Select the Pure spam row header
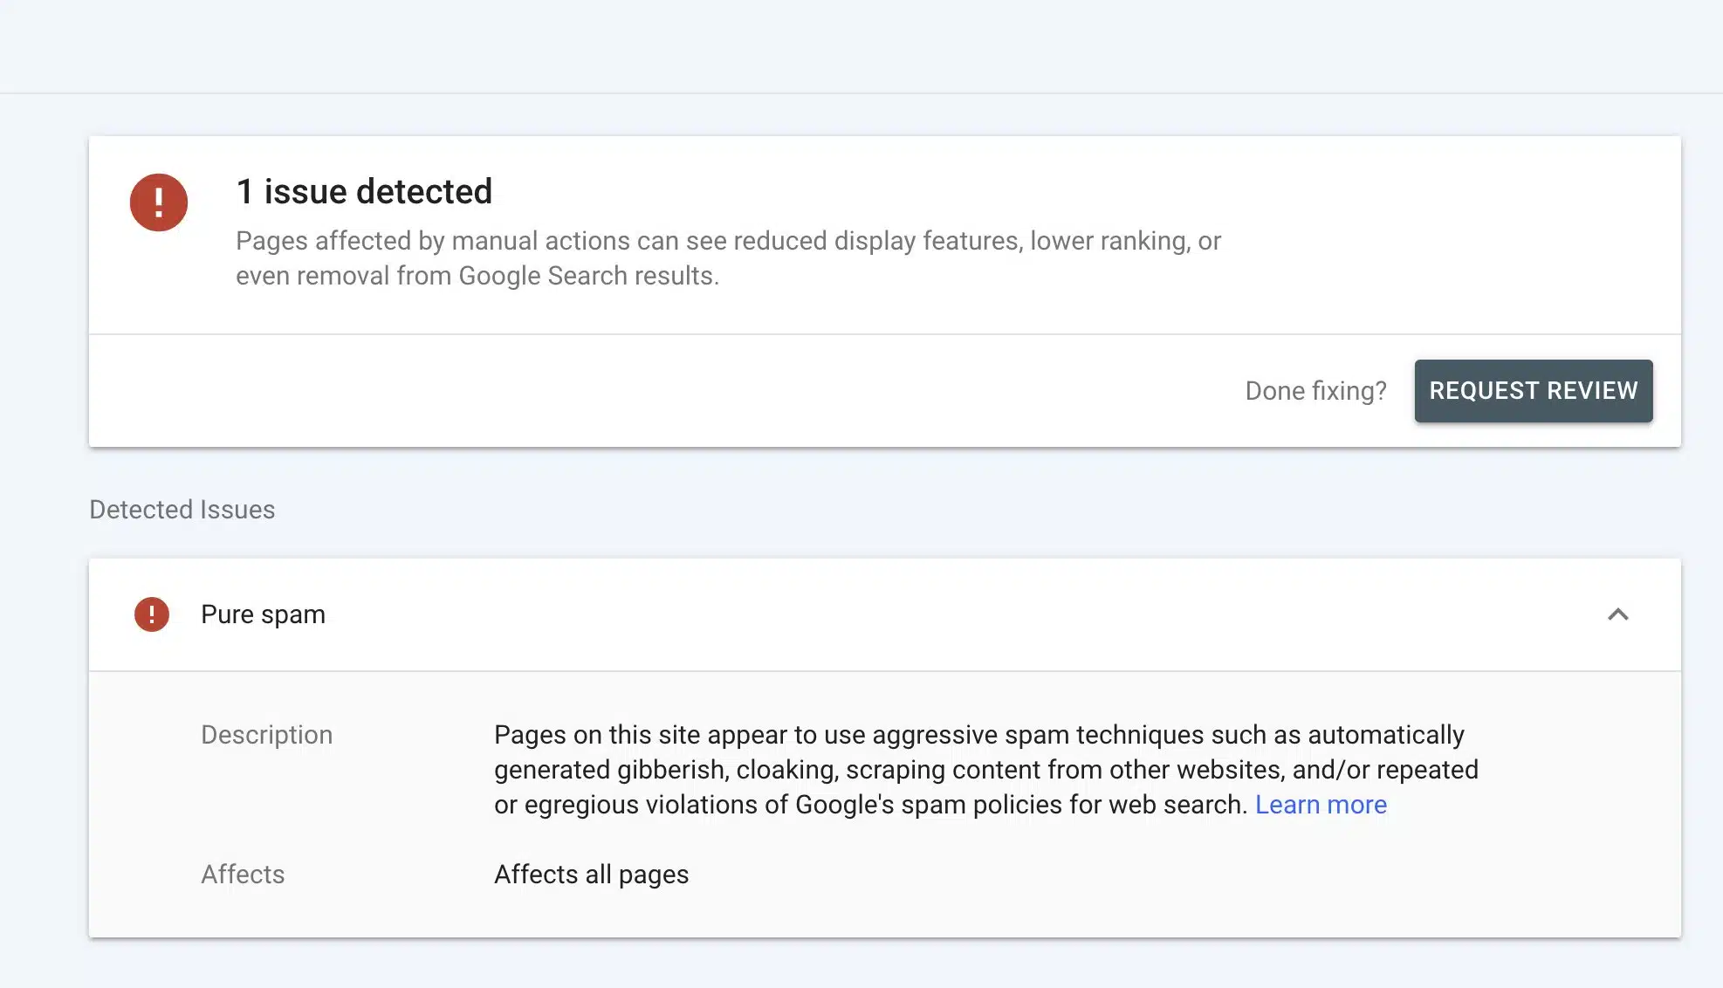This screenshot has height=988, width=1723. coord(262,614)
